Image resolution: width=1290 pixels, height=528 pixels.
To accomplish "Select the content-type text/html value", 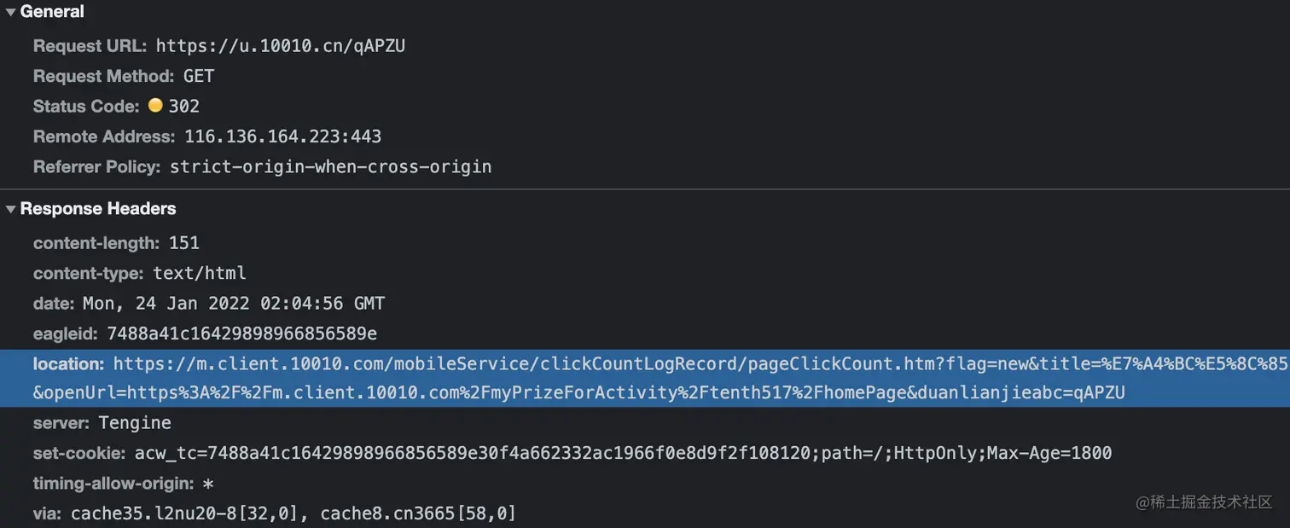I will click(200, 273).
